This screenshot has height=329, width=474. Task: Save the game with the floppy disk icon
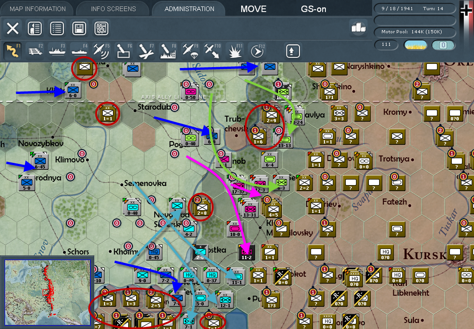(x=79, y=28)
